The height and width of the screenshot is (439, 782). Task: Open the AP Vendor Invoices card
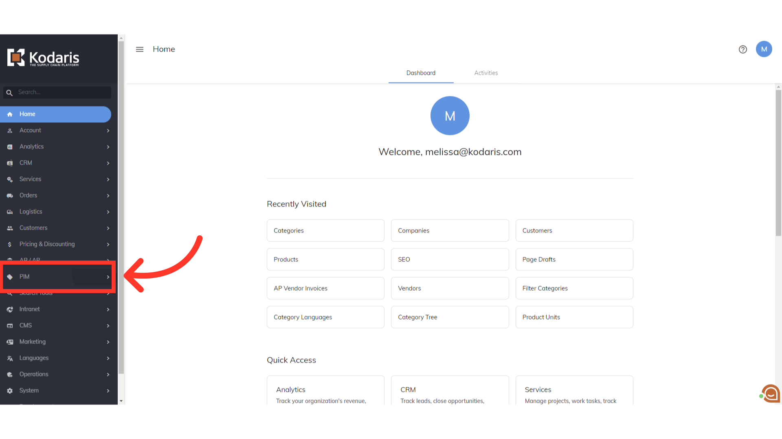coord(325,288)
